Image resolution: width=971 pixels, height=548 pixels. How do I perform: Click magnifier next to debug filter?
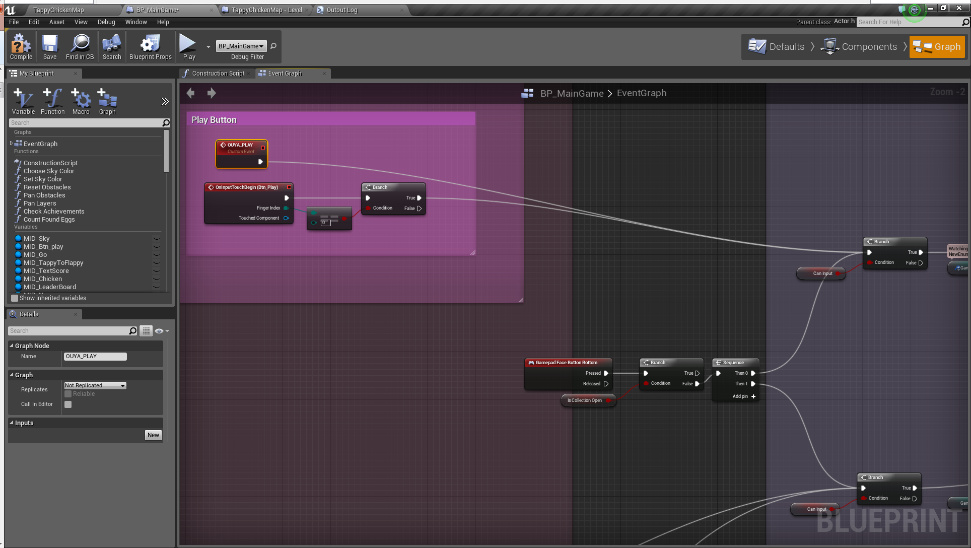(273, 46)
